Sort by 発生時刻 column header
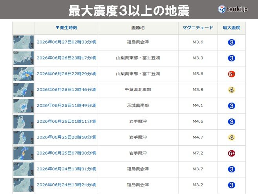The width and height of the screenshot is (258, 194). pyautogui.click(x=66, y=28)
